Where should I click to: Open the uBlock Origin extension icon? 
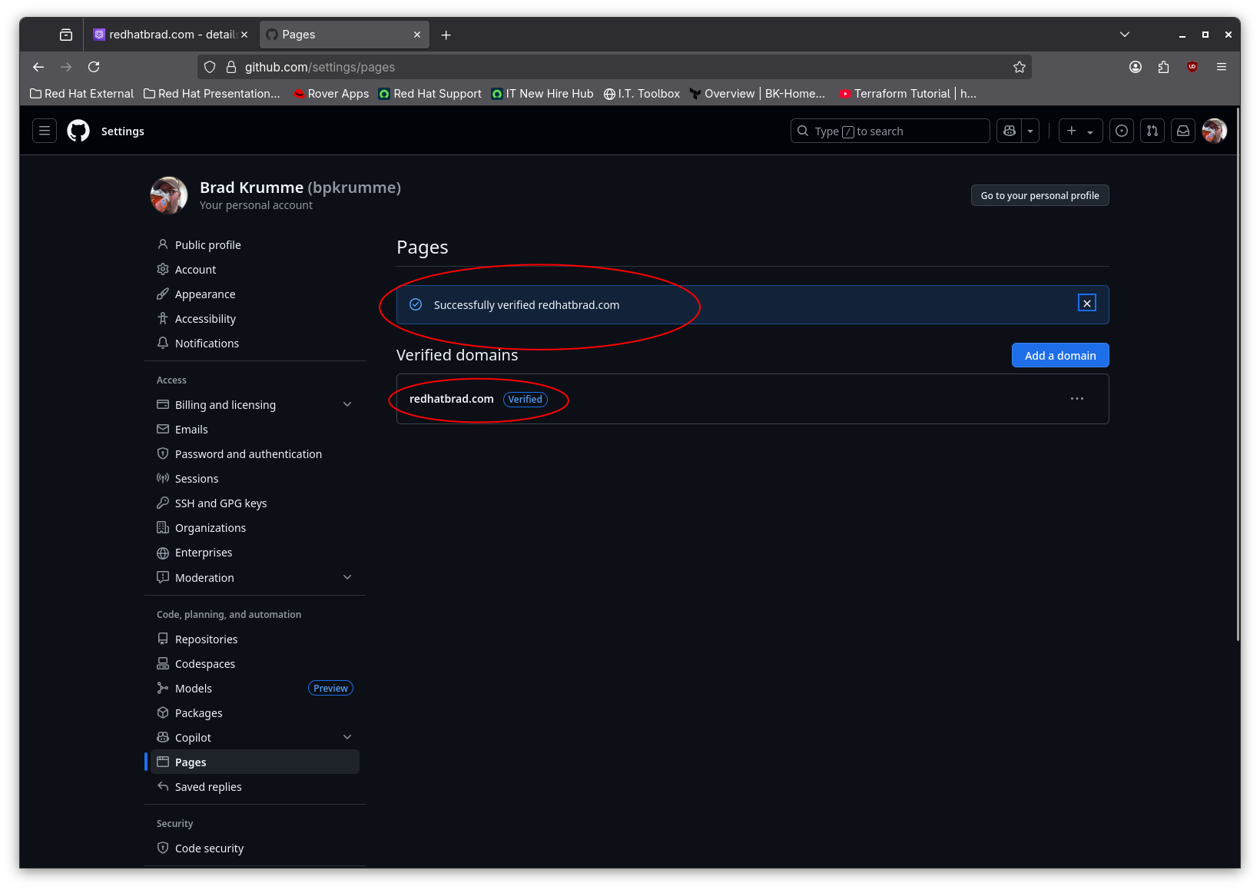pyautogui.click(x=1192, y=67)
